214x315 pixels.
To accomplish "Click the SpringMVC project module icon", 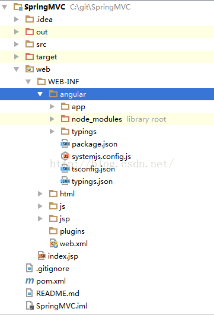I will (18, 7).
